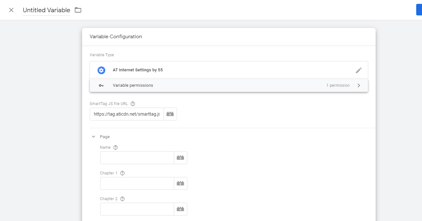The height and width of the screenshot is (221, 422).
Task: Click the folder icon next to Untitled Variable
Action: click(x=78, y=10)
